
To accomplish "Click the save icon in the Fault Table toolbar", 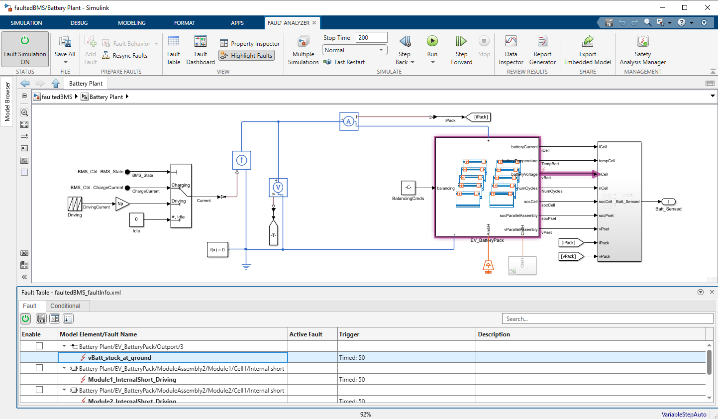I will [41, 318].
